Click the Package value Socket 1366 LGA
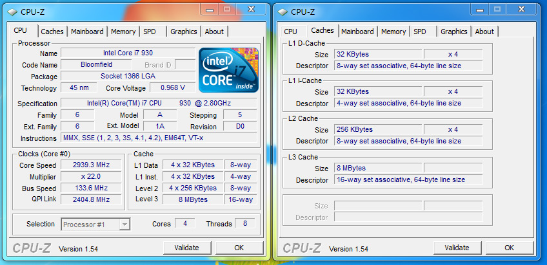The image size is (547, 265). click(128, 76)
